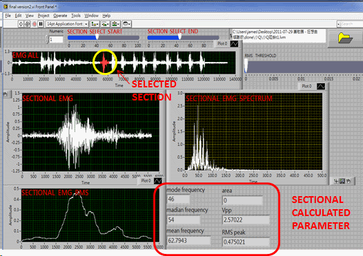Click the Plot 0 legend icon for spectrum graph
Image resolution: width=363 pixels, height=256 pixels.
[x=321, y=86]
